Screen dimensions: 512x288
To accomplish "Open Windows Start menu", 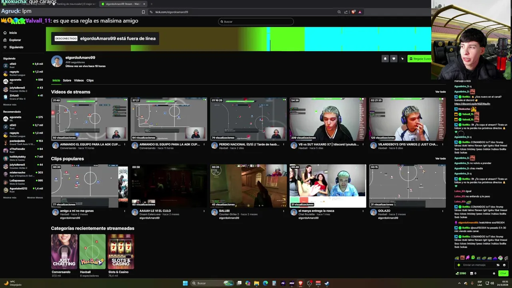I will pos(185,283).
